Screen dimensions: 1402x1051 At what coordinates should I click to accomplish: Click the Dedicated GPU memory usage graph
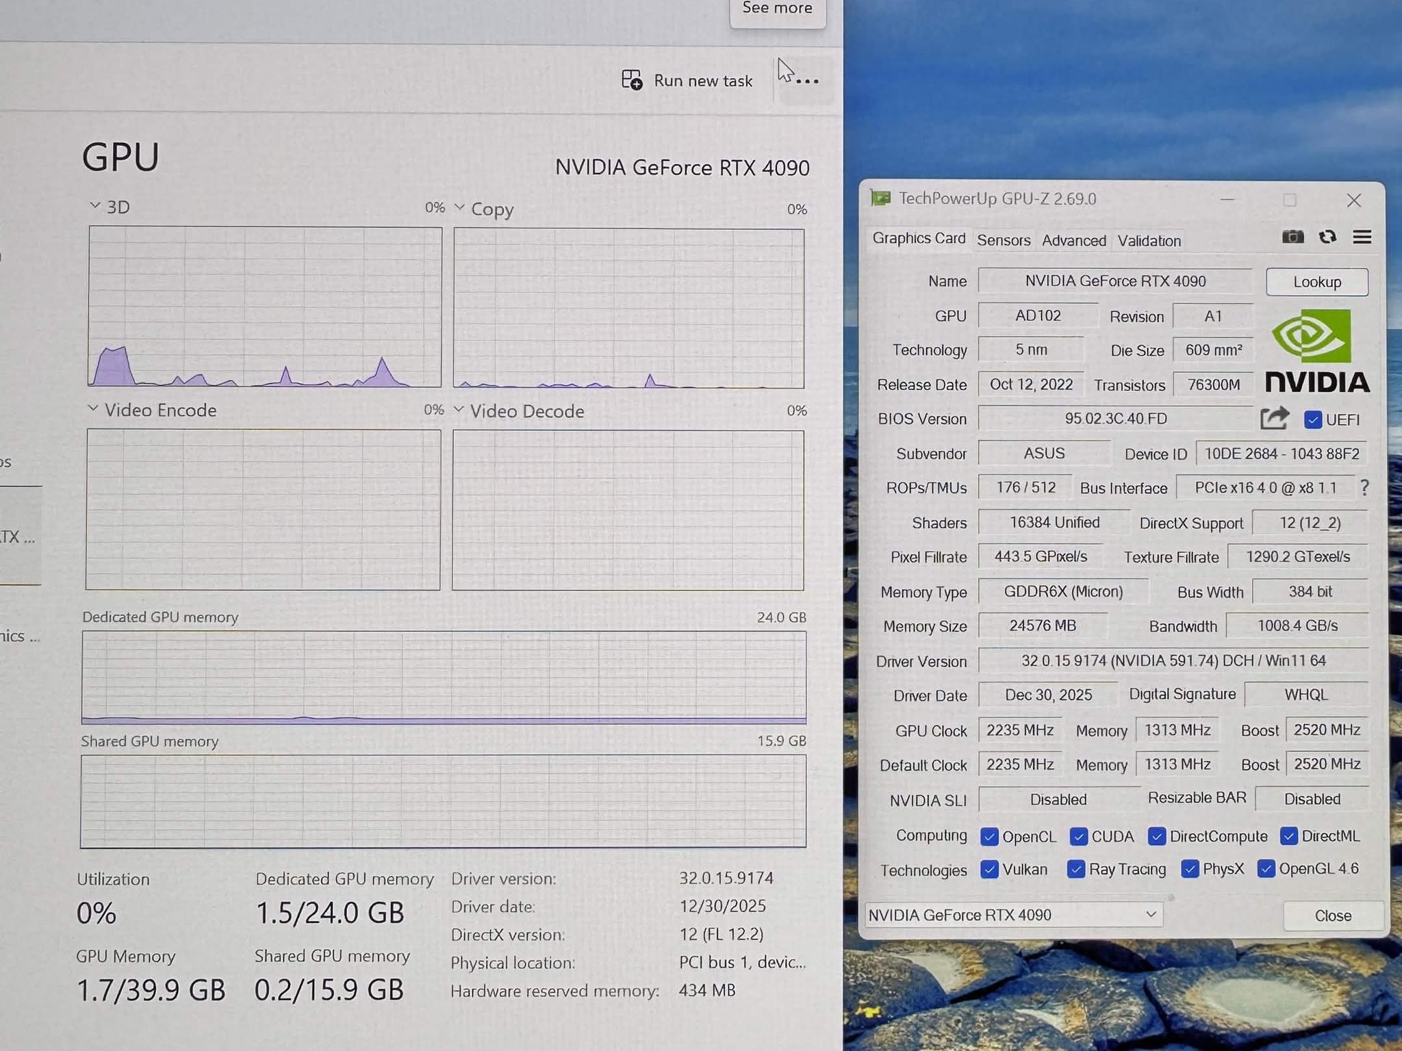tap(444, 677)
